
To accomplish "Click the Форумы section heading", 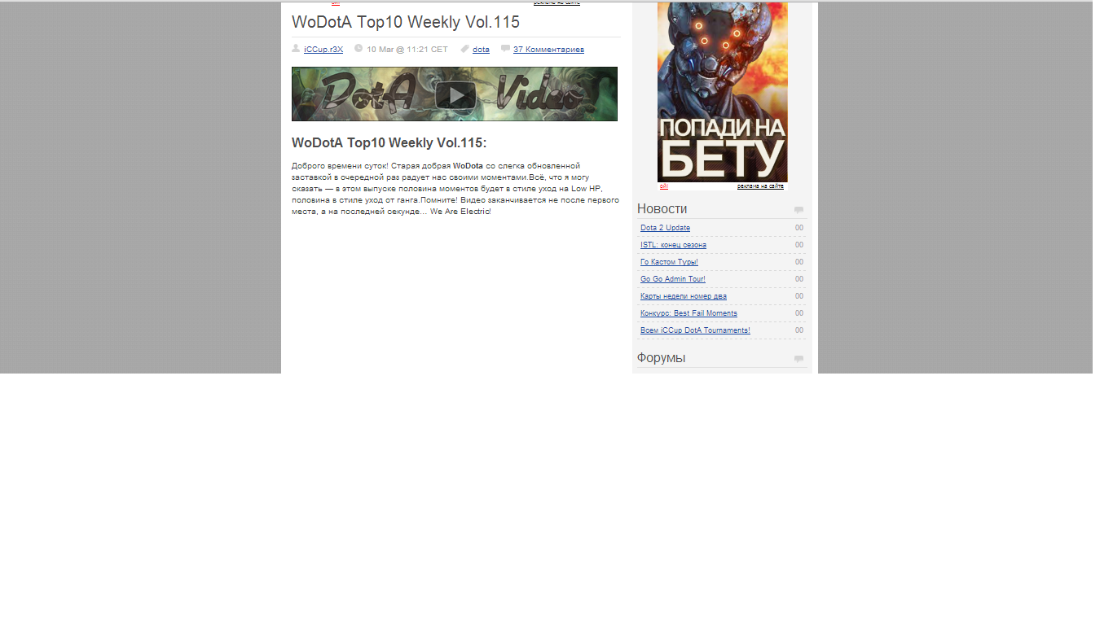I will pos(661,358).
